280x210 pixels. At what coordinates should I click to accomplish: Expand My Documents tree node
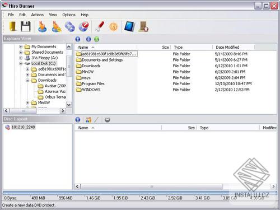point(21,46)
